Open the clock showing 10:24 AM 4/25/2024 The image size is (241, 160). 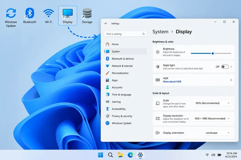point(231,155)
